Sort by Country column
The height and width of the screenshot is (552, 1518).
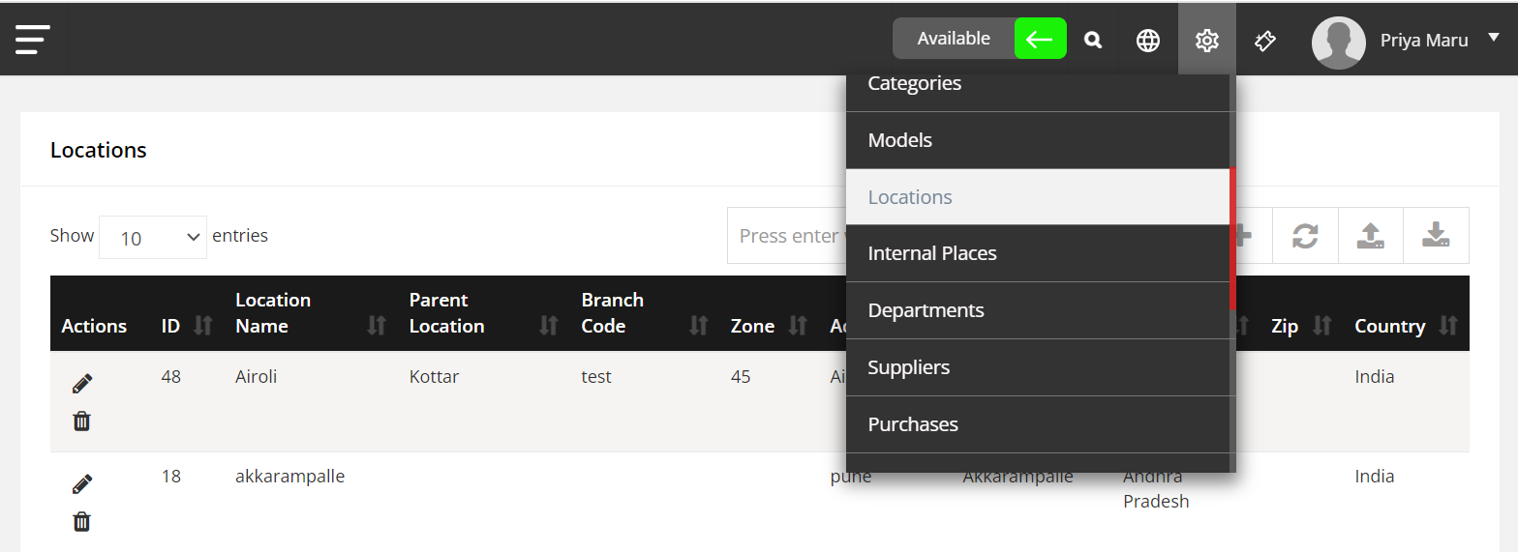click(1448, 326)
